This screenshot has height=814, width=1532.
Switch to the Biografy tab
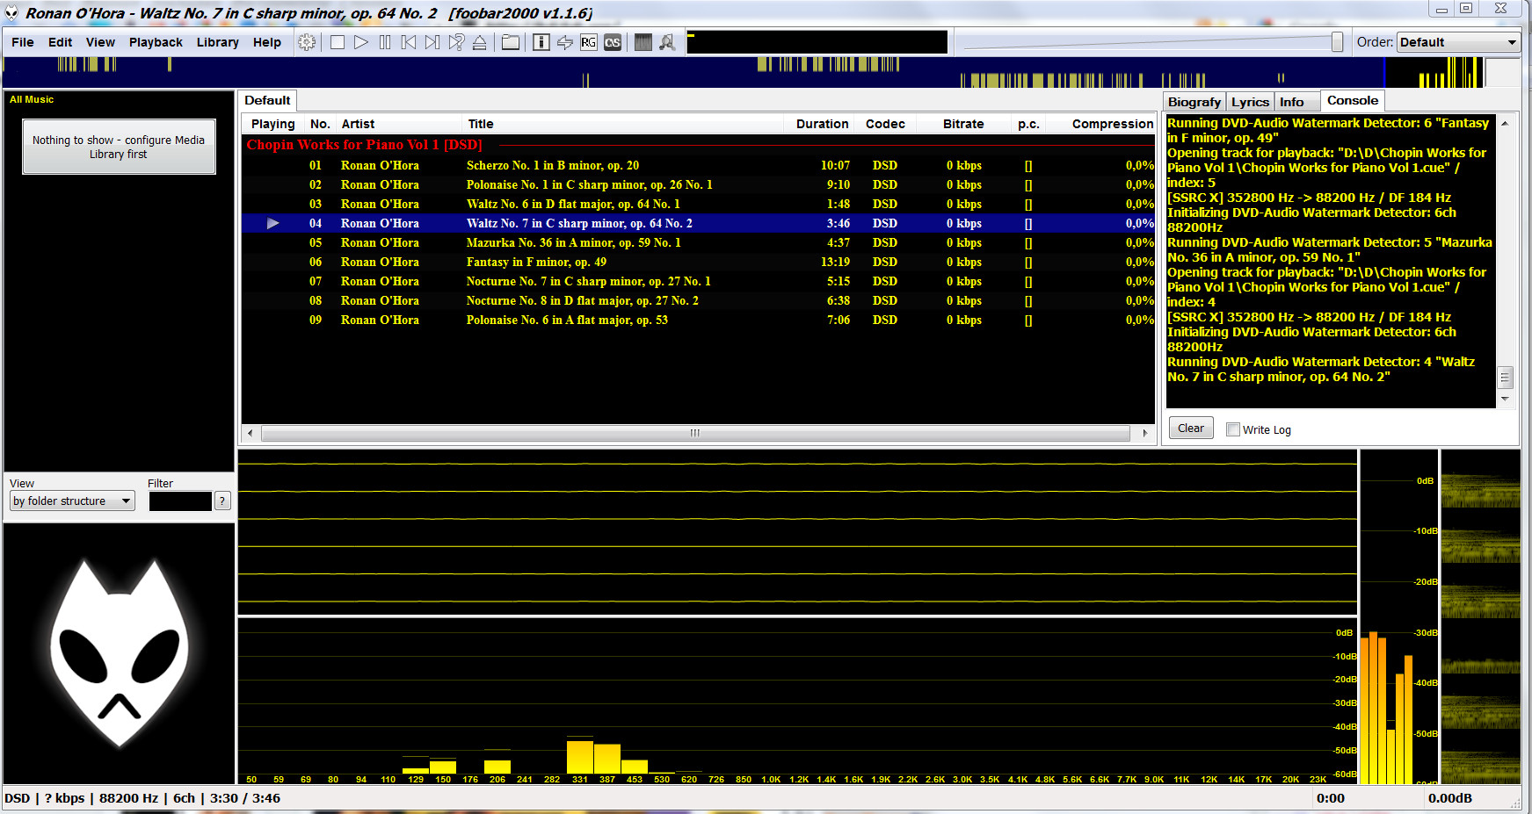[1194, 102]
